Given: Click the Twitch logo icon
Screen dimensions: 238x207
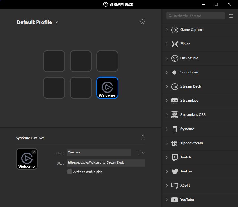Looking at the screenshot, I should [175, 157].
